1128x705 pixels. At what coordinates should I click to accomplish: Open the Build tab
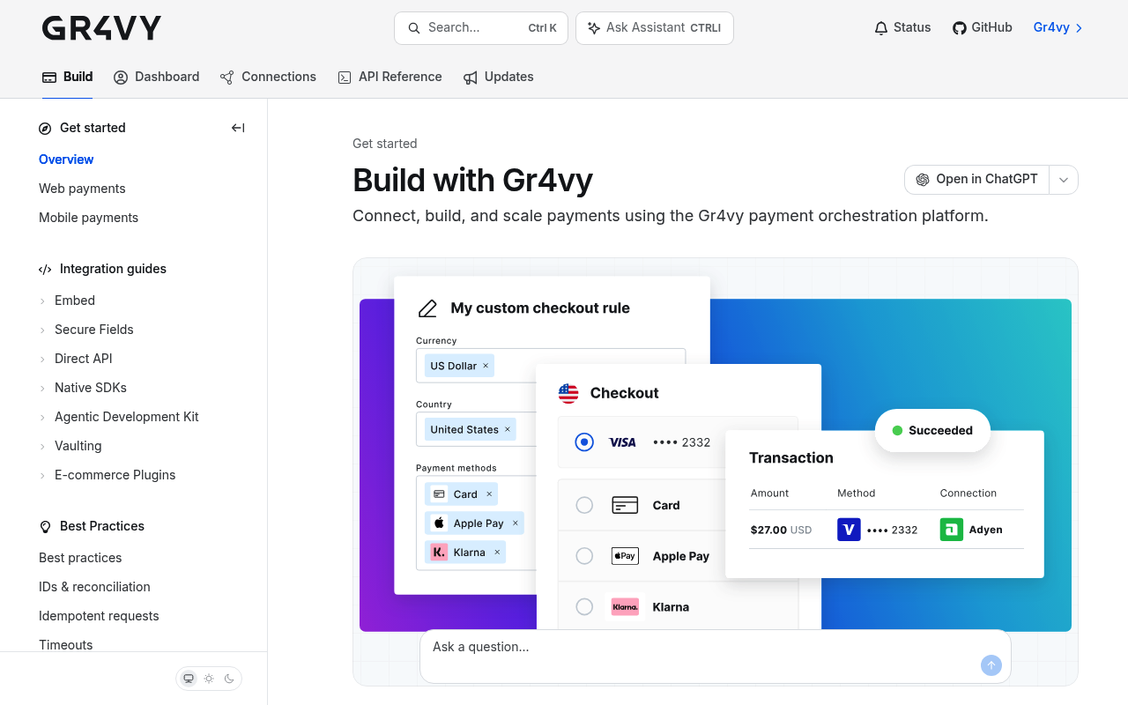tap(68, 78)
